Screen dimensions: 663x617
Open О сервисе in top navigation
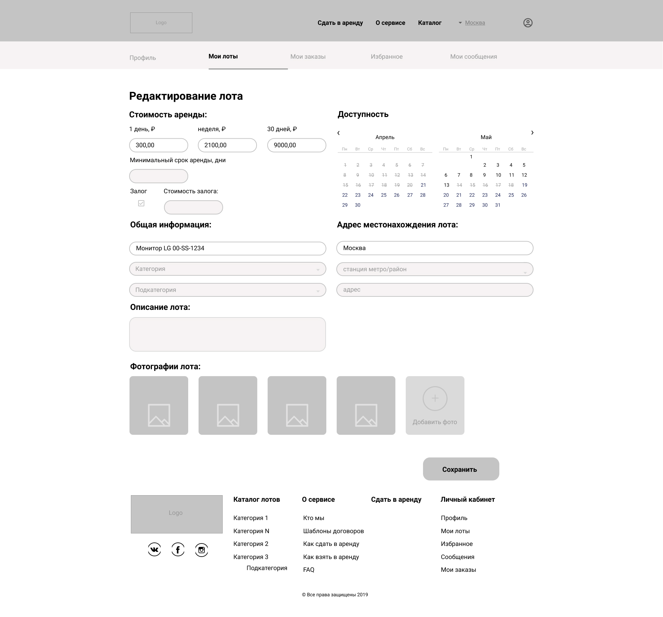[x=391, y=23]
